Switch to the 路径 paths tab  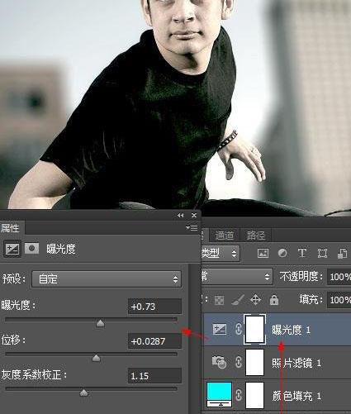256,236
